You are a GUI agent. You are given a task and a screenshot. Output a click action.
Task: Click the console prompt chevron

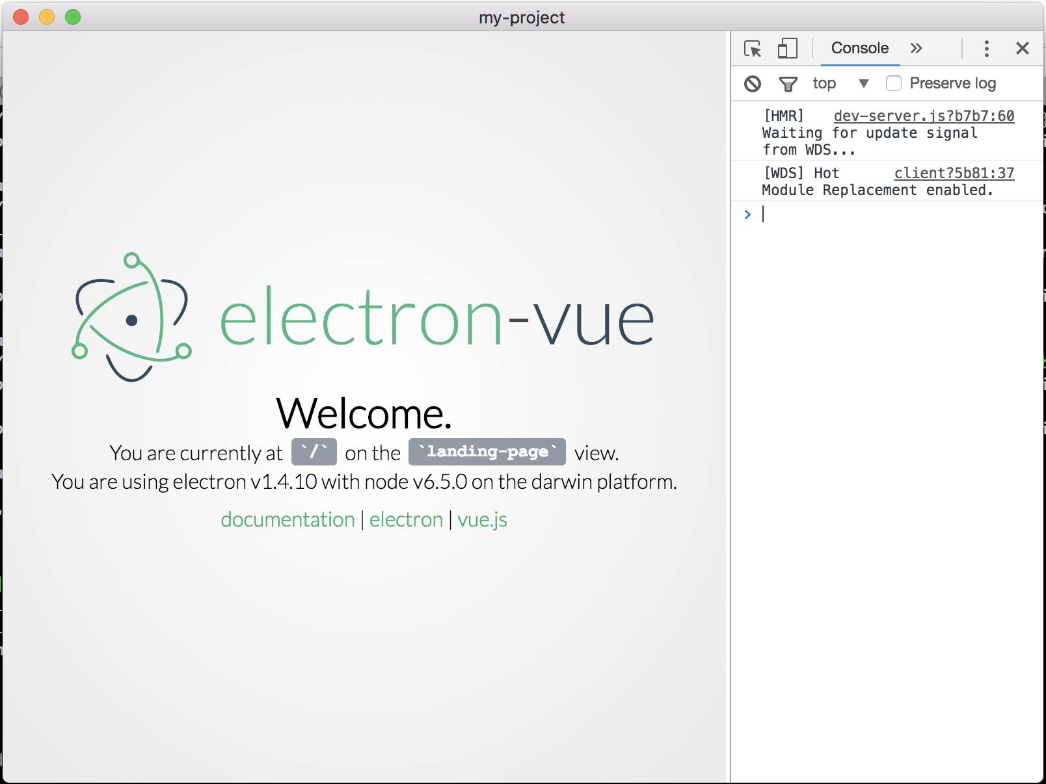pyautogui.click(x=747, y=214)
